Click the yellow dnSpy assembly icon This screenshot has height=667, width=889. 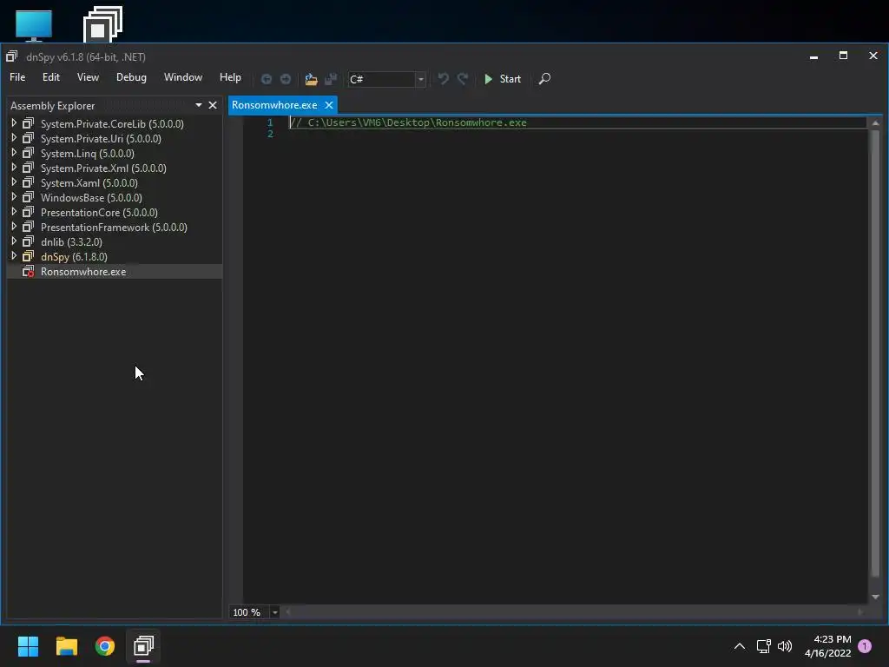click(28, 256)
